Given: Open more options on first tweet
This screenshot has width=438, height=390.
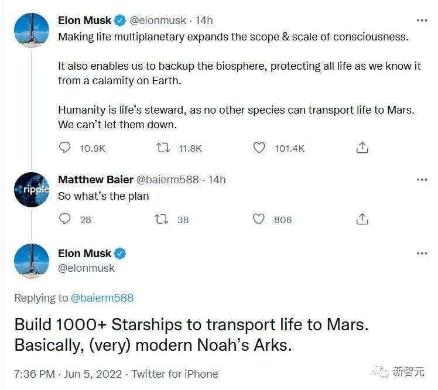Looking at the screenshot, I should pos(422,20).
